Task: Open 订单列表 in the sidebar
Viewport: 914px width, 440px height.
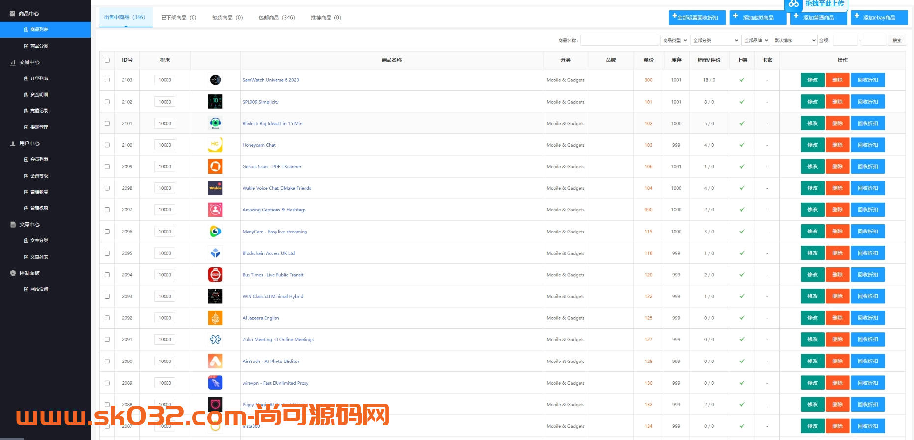Action: (x=45, y=78)
